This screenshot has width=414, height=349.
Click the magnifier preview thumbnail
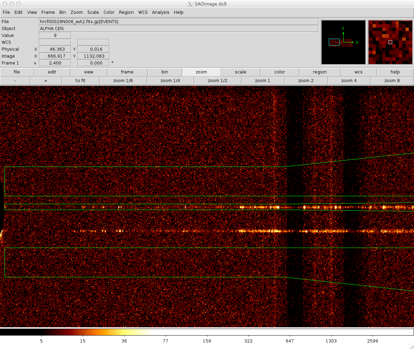[x=390, y=42]
